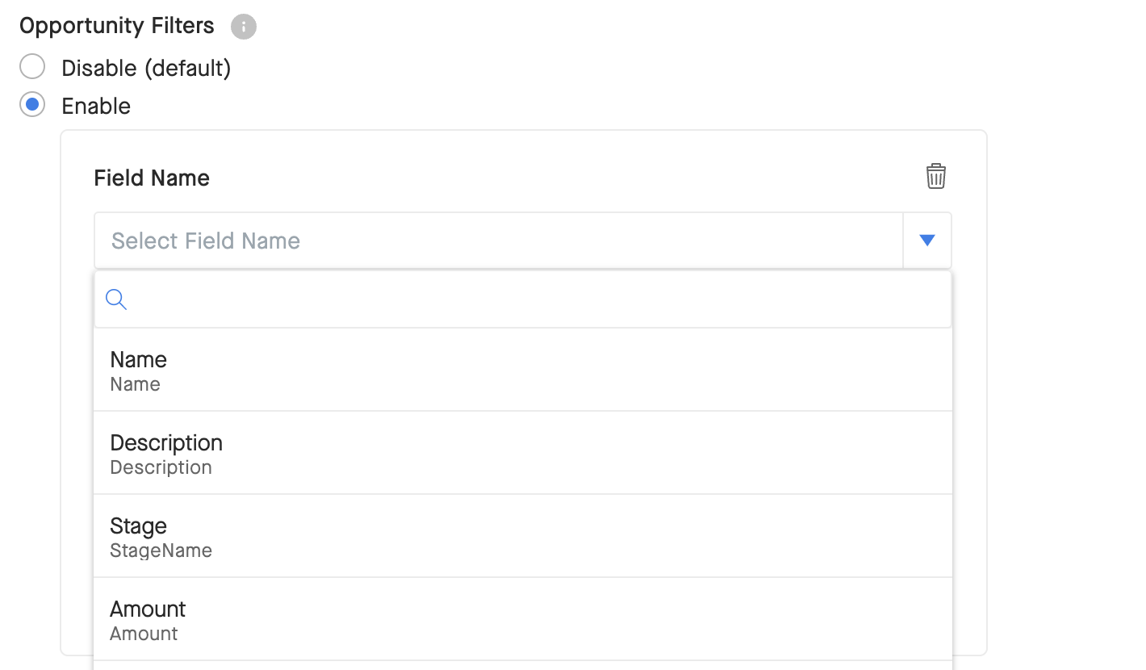Click the gray 'Description' API name subtitle
Screen dimensions: 1146x670
[161, 467]
